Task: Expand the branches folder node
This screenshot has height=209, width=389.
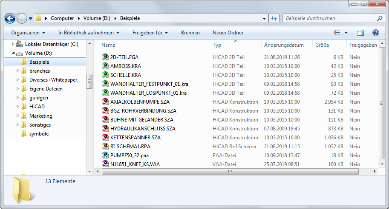Action: click(x=17, y=71)
